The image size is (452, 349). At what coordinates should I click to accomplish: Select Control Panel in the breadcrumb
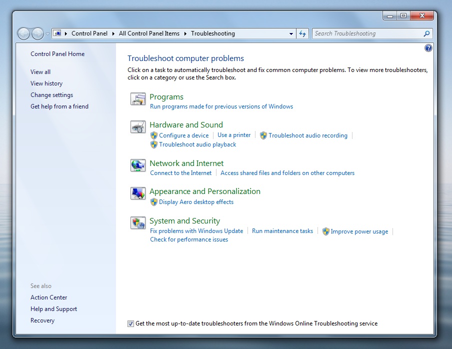[89, 33]
